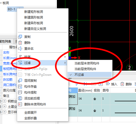This screenshot has width=136, height=124.
Task: Click the 排序 sort icon in context menu
Action: point(20,56)
